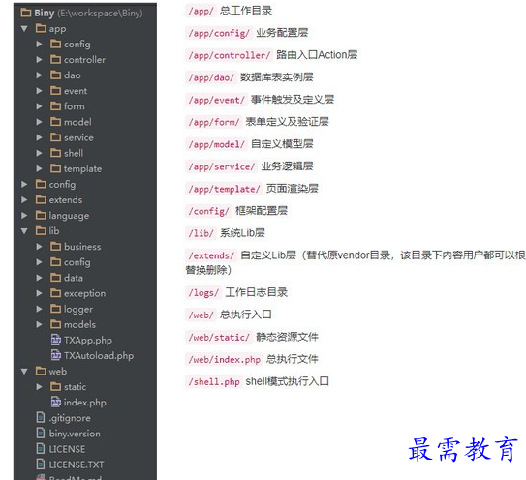Click the TXAutoload.php file icon
The height and width of the screenshot is (480, 526).
tap(55, 355)
